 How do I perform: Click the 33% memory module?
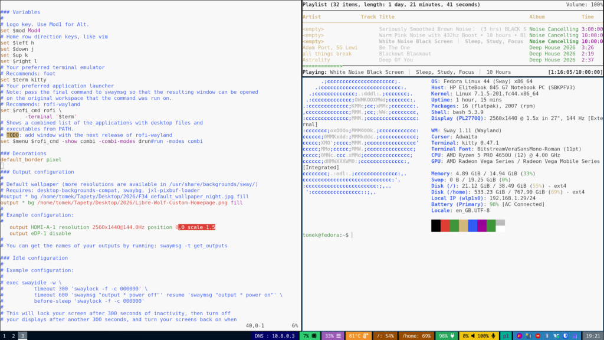[333, 336]
